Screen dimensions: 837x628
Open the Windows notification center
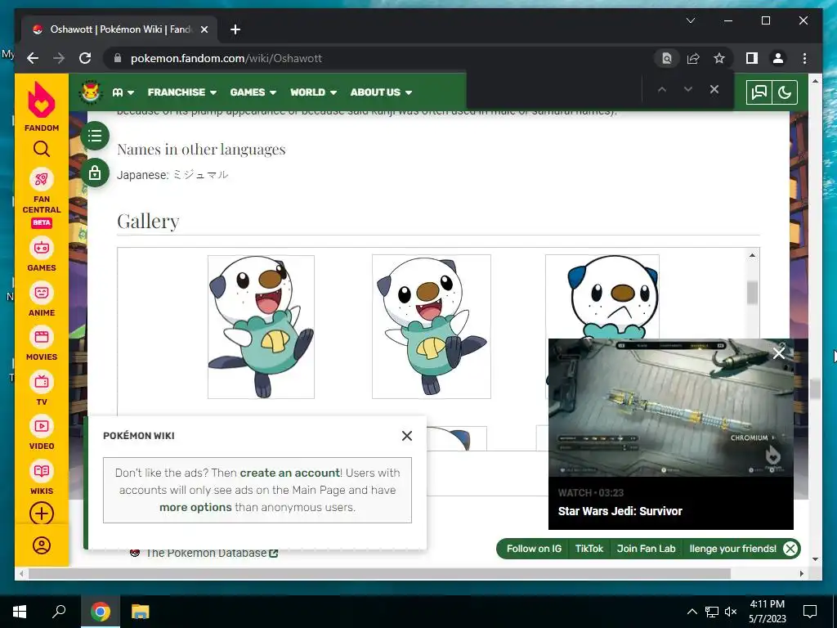pos(810,612)
